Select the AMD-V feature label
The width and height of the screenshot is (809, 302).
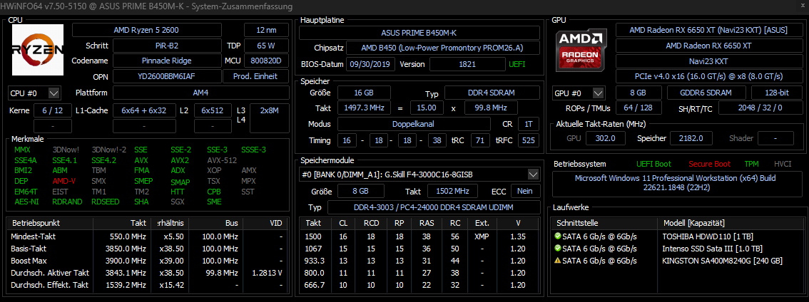point(64,181)
